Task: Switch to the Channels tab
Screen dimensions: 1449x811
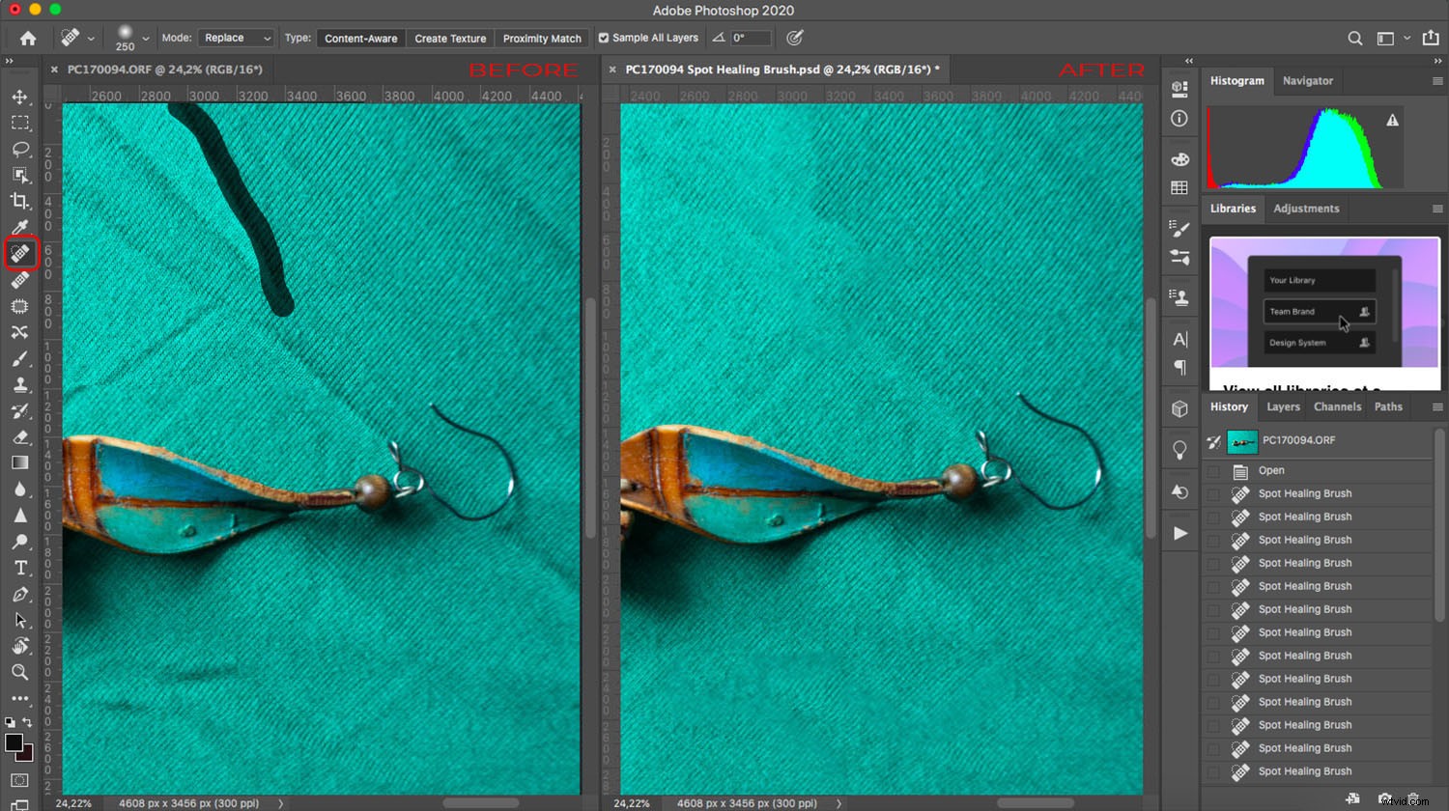Action: (1337, 406)
